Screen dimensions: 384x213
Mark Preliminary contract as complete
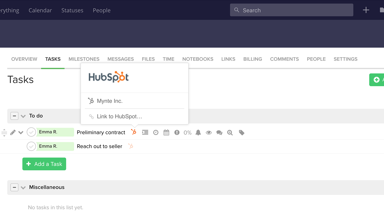31,132
